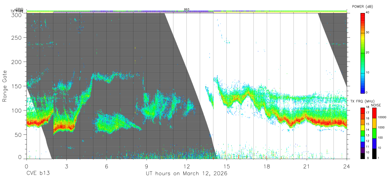The height and width of the screenshot is (180, 390).
Task: Click the Range Gate axis title
Action: (x=5, y=86)
